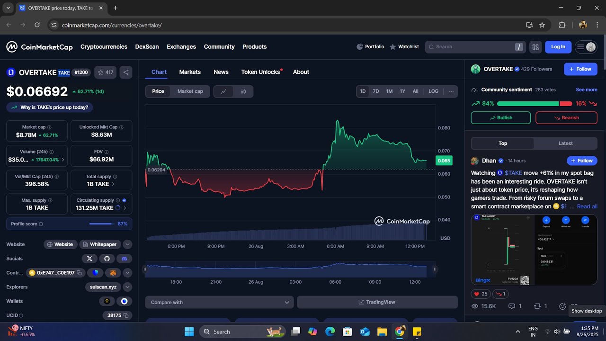Open the hamburger profile menu
The image size is (606, 341).
[x=586, y=47]
